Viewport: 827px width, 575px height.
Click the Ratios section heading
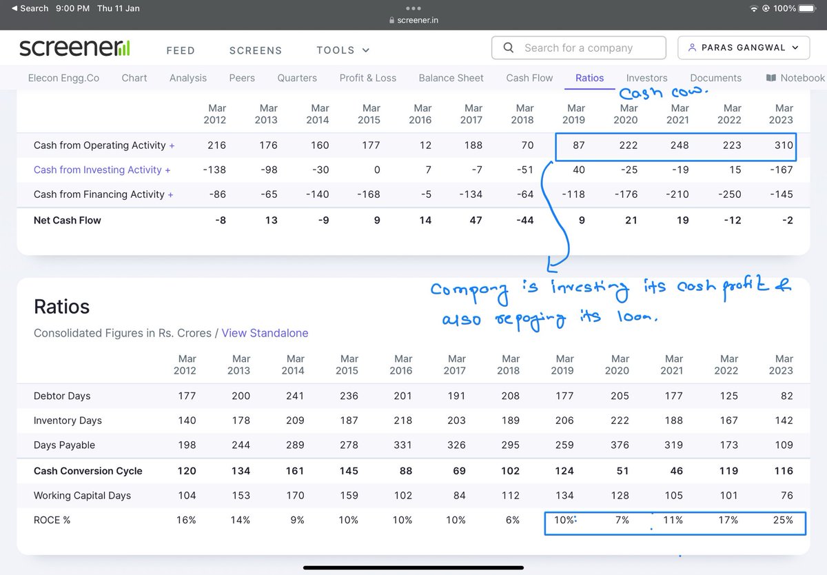click(62, 307)
